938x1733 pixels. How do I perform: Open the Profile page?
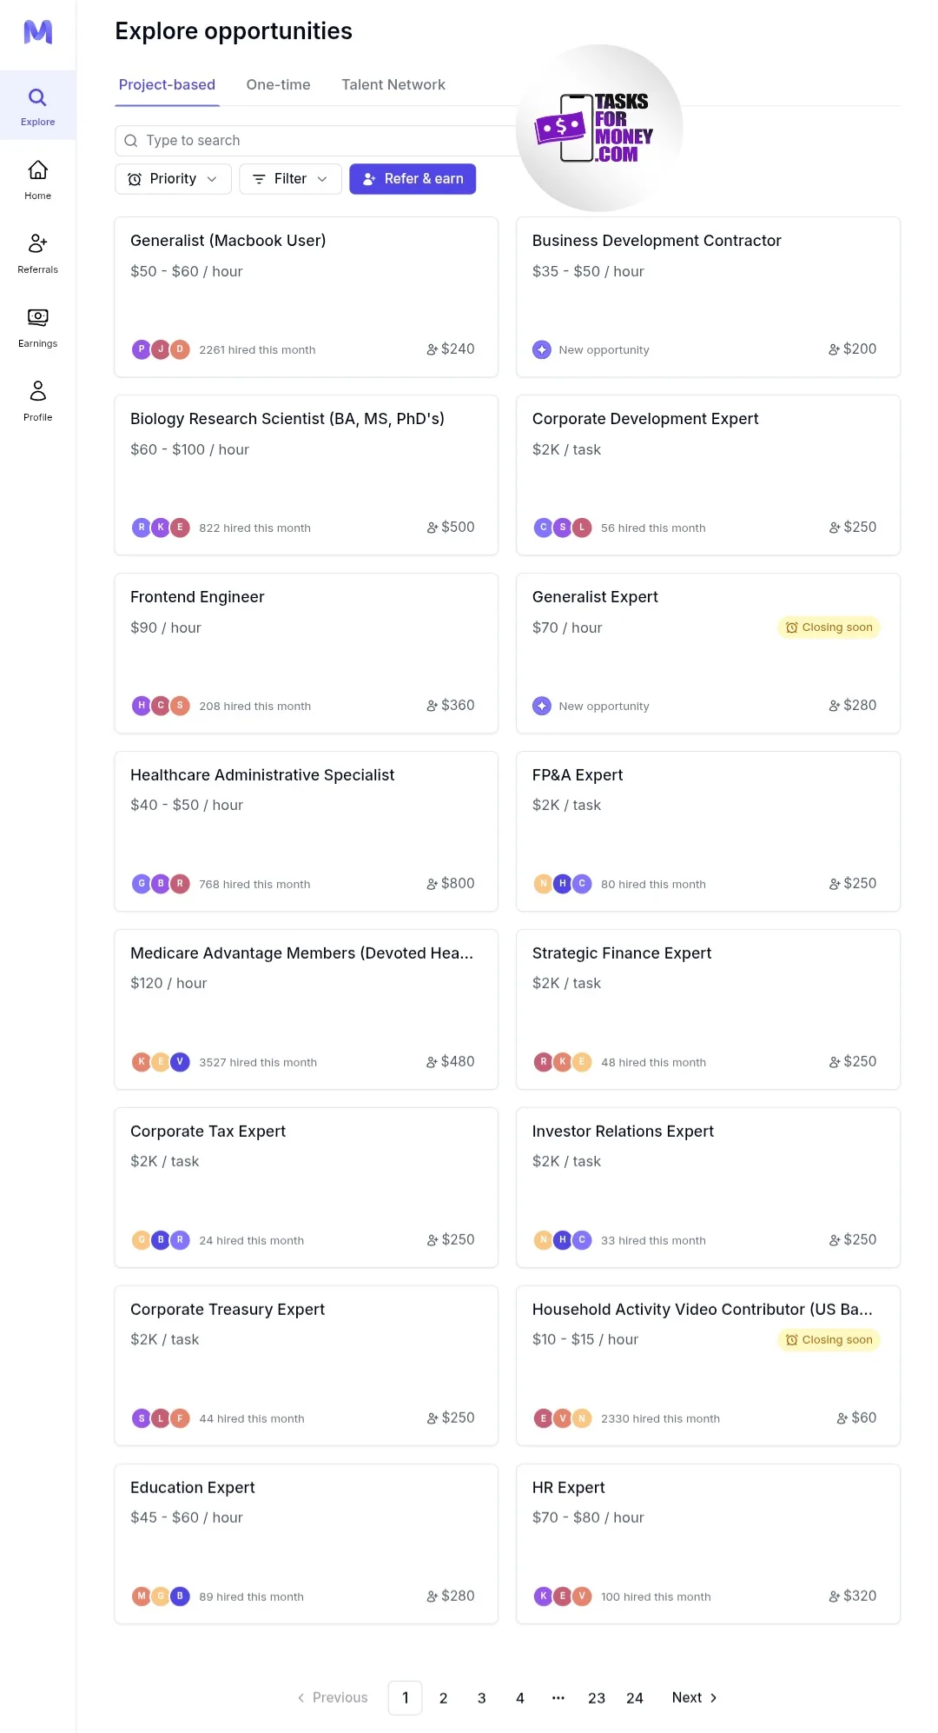[37, 402]
